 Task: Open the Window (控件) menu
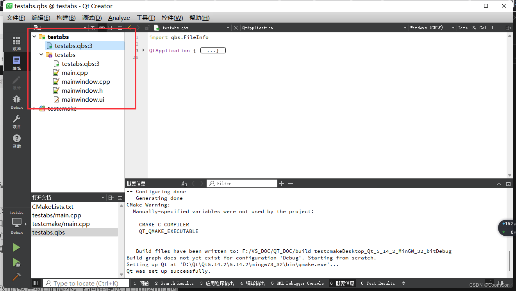click(x=172, y=18)
